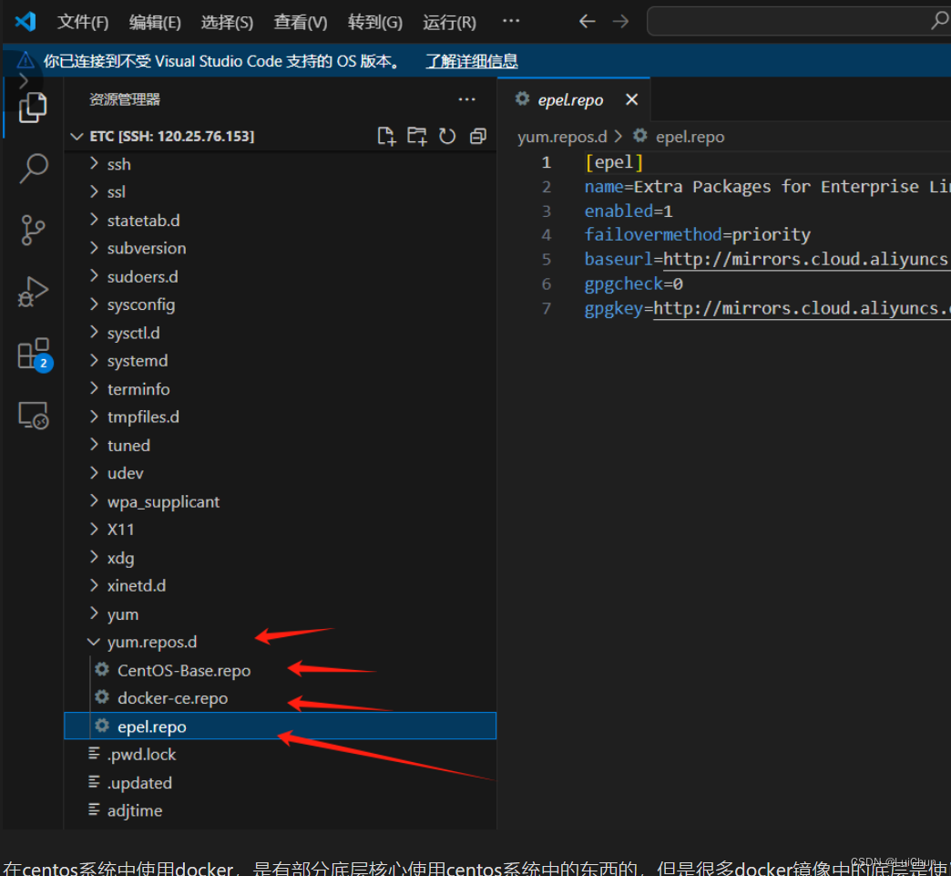Go back with the left arrow
This screenshot has width=951, height=876.
[x=587, y=22]
